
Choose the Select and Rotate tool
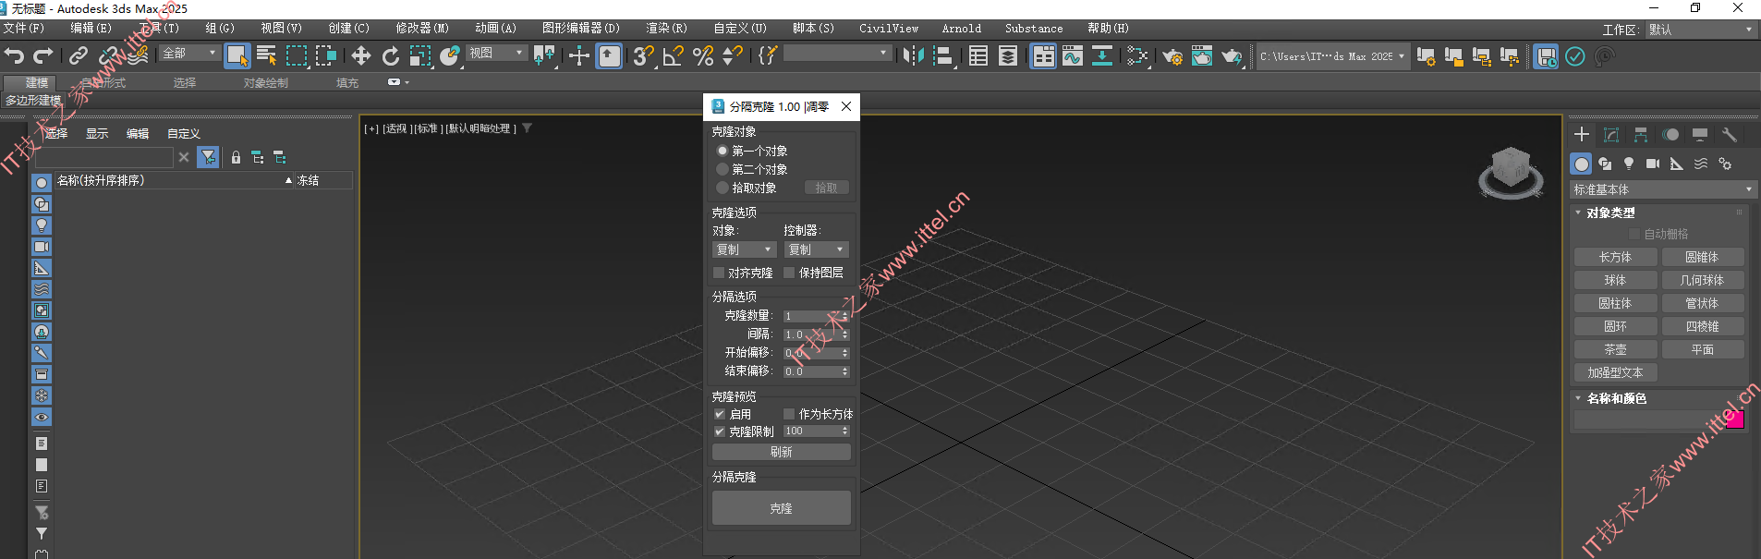coord(391,56)
